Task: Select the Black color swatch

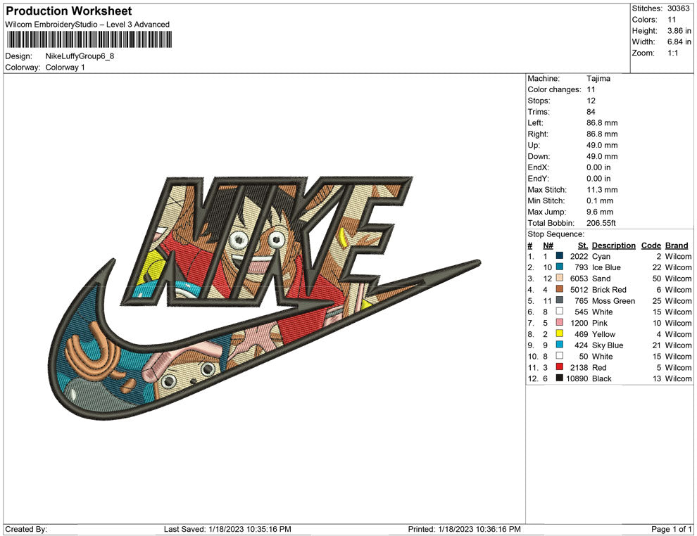Action: pyautogui.click(x=560, y=378)
